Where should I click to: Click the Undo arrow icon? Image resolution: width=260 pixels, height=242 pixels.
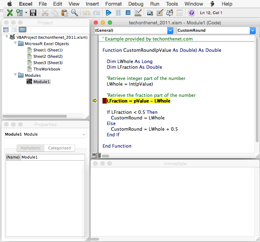pos(86,13)
